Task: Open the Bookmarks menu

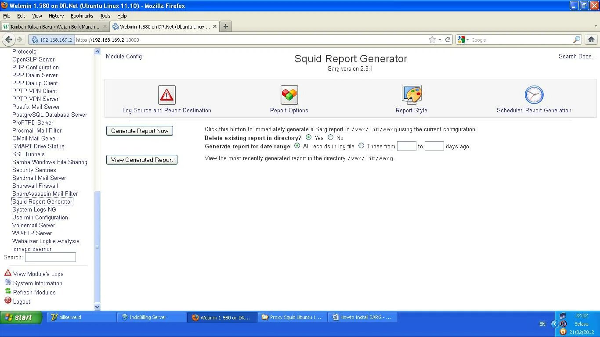Action: (x=82, y=16)
